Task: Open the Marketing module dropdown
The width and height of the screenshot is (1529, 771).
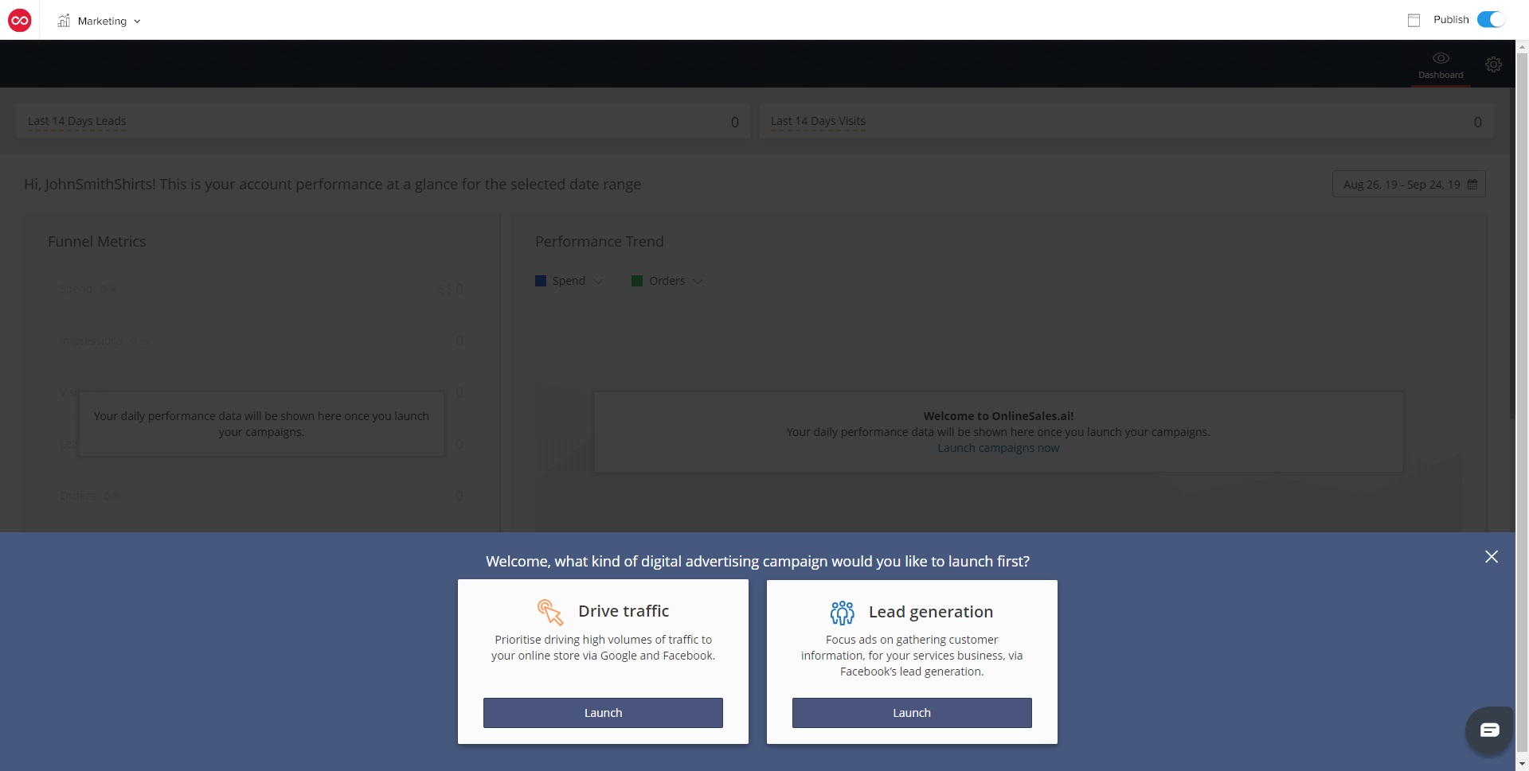Action: pos(100,21)
